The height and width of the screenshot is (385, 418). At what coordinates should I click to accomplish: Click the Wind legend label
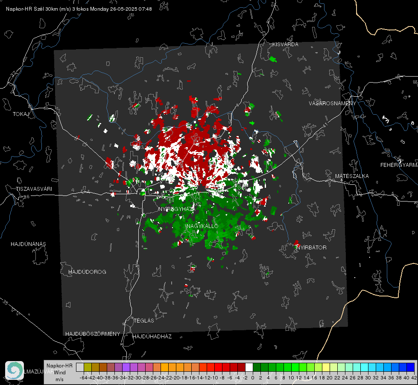click(60, 373)
